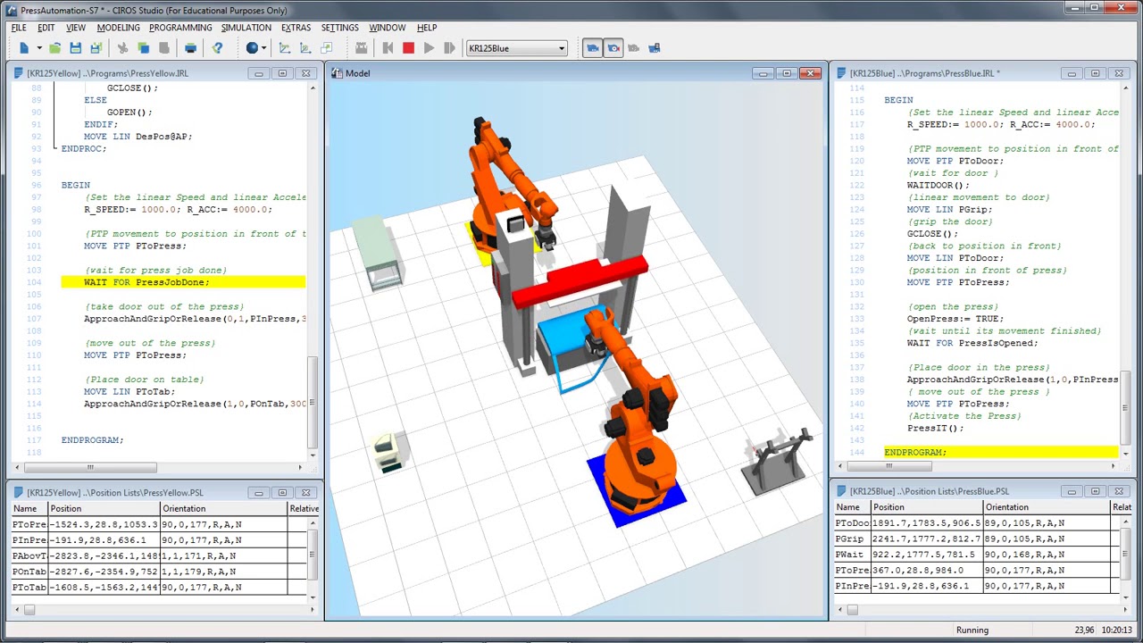Open the SIMULATION menu
This screenshot has width=1143, height=643.
point(246,28)
